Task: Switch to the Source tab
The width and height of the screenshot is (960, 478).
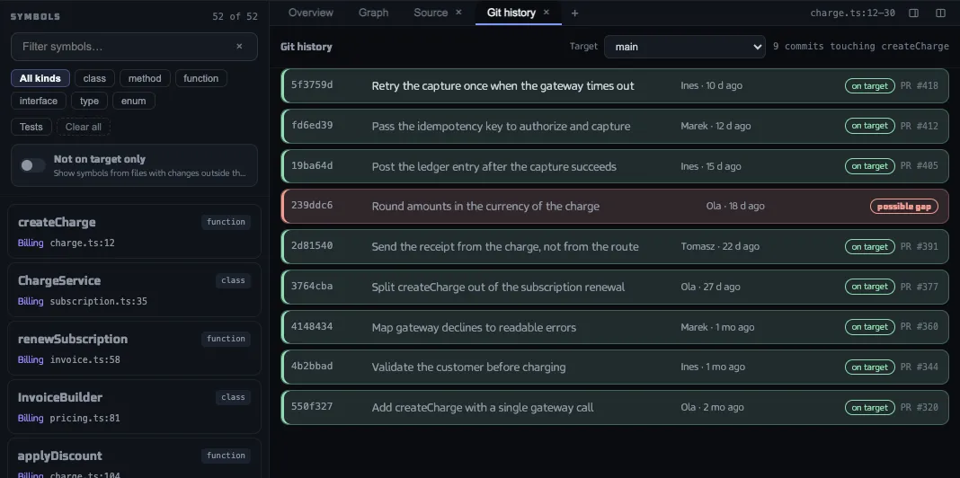Action: (431, 13)
